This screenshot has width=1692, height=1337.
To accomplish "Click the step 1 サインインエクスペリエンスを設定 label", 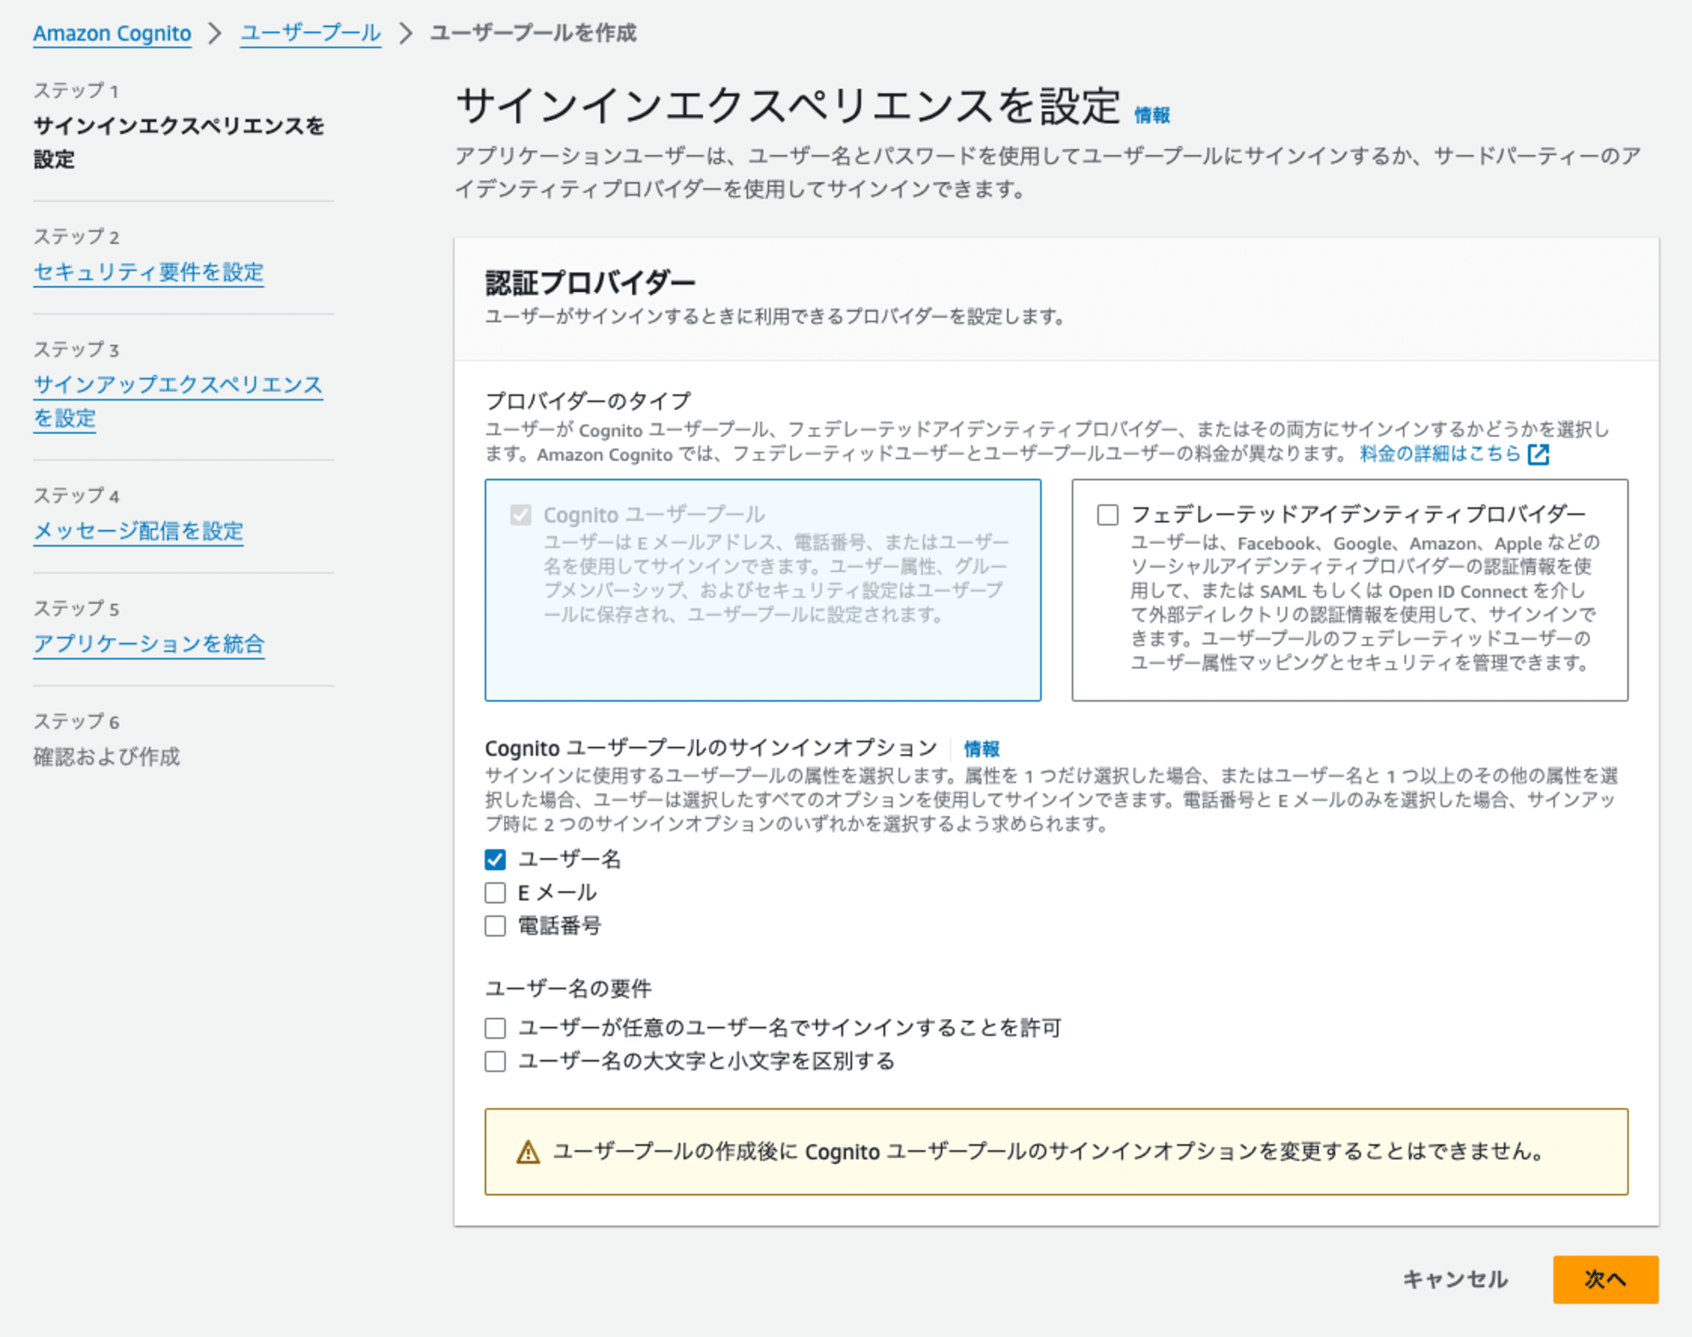I will (179, 142).
